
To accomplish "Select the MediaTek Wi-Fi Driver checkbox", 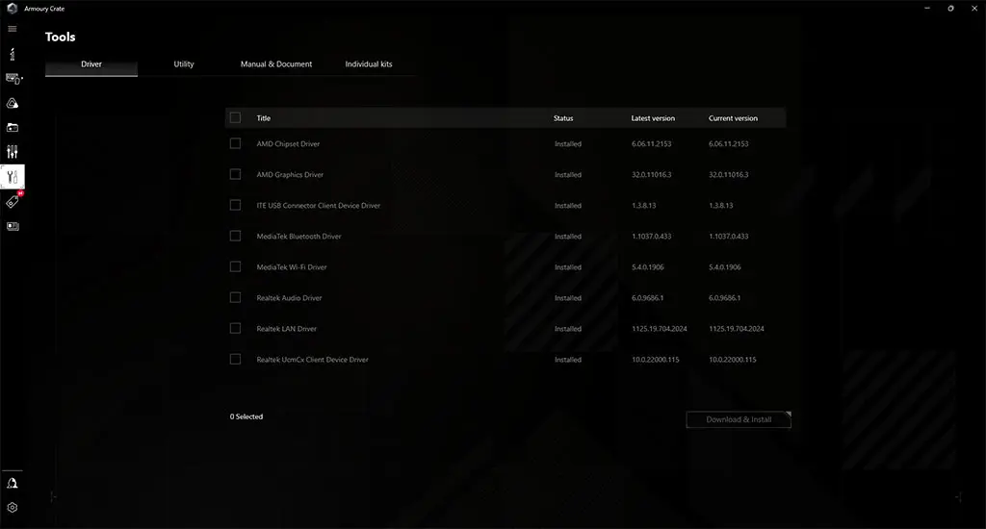I will 235,267.
